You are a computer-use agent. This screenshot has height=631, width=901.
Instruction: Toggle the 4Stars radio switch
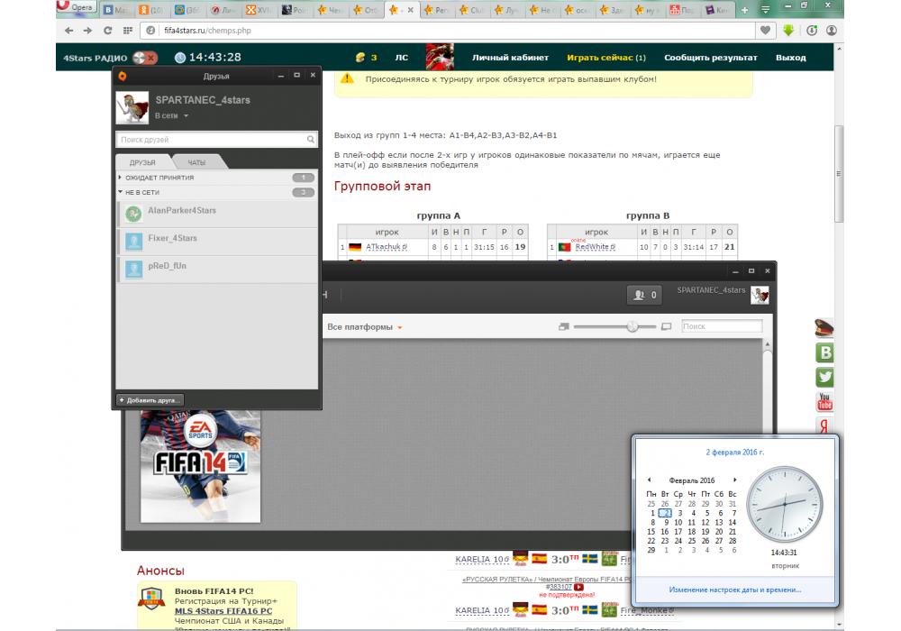tap(144, 58)
